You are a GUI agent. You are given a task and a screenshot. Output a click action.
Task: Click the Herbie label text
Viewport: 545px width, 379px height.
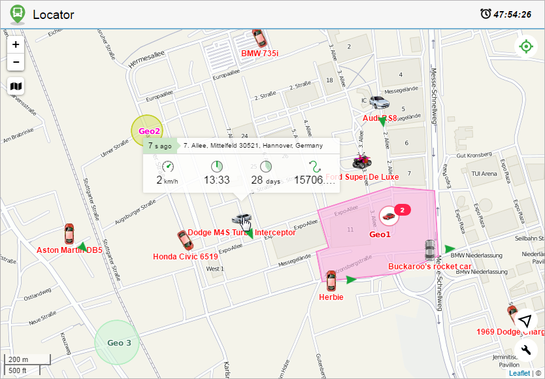(x=331, y=297)
